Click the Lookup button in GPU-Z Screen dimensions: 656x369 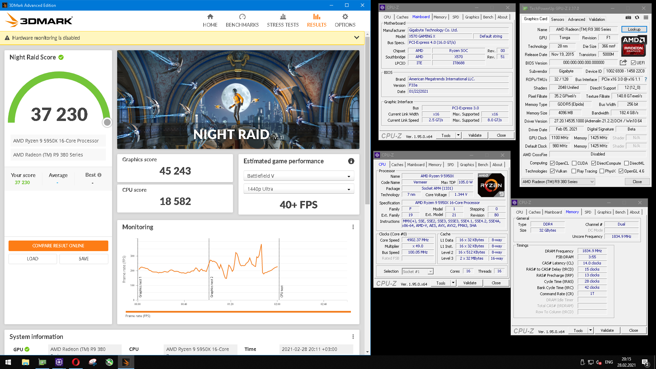(634, 29)
